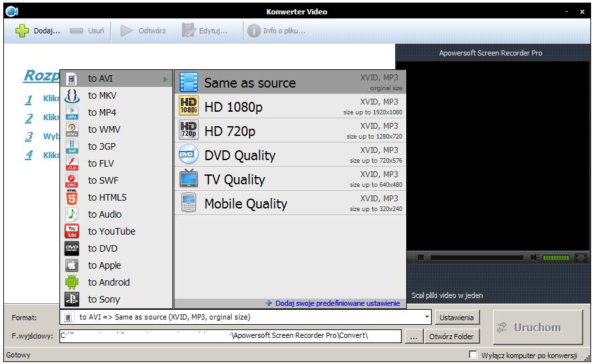This screenshot has height=364, width=593.
Task: Click the WMV format icon
Action: click(x=71, y=129)
